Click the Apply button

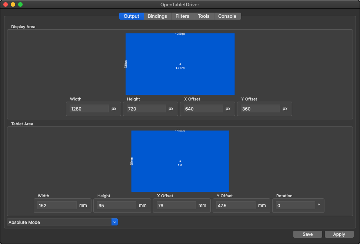[339, 234]
